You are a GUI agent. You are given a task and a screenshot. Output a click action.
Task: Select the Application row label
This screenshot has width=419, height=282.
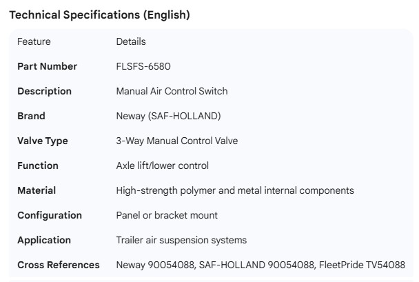click(x=44, y=240)
